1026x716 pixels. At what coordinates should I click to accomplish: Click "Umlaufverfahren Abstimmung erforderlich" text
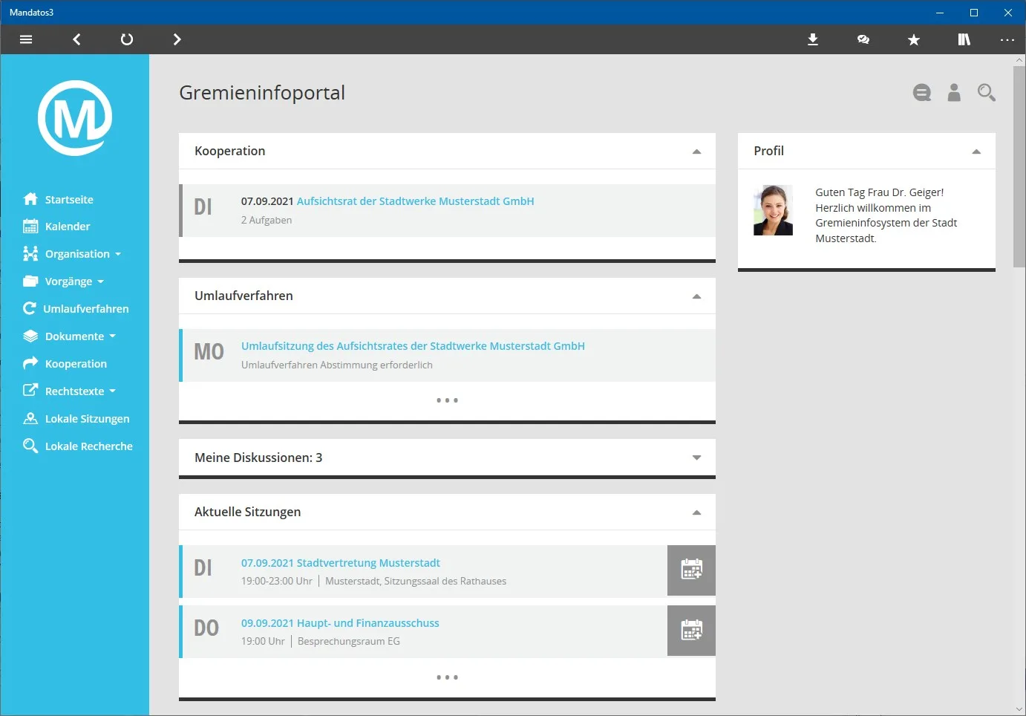(337, 365)
